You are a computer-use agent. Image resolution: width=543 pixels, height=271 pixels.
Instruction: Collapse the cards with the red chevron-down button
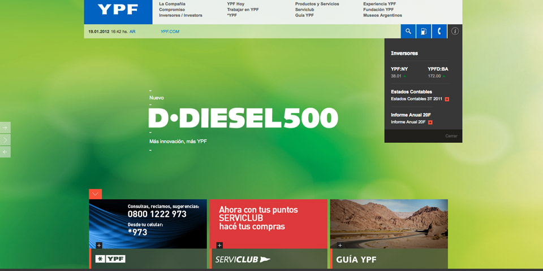[95, 194]
